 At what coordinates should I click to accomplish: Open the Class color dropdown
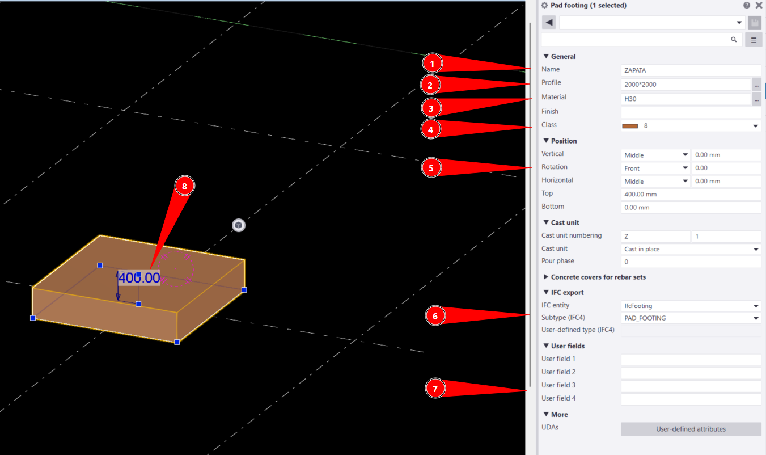point(755,126)
